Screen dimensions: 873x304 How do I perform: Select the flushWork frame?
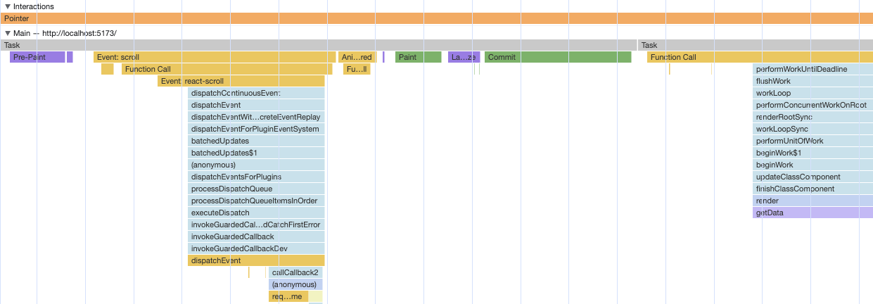coord(813,81)
